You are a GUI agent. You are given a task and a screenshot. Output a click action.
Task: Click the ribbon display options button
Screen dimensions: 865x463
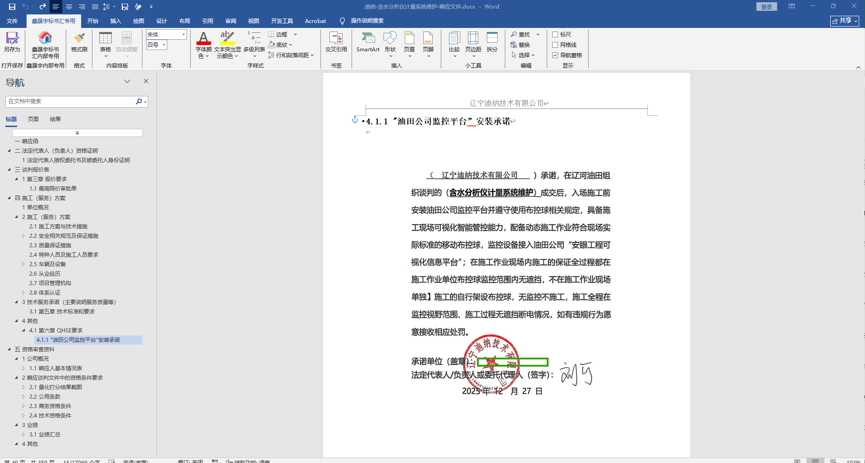click(x=792, y=6)
